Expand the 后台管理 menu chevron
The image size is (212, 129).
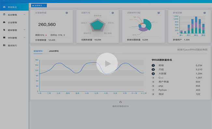point(24,14)
